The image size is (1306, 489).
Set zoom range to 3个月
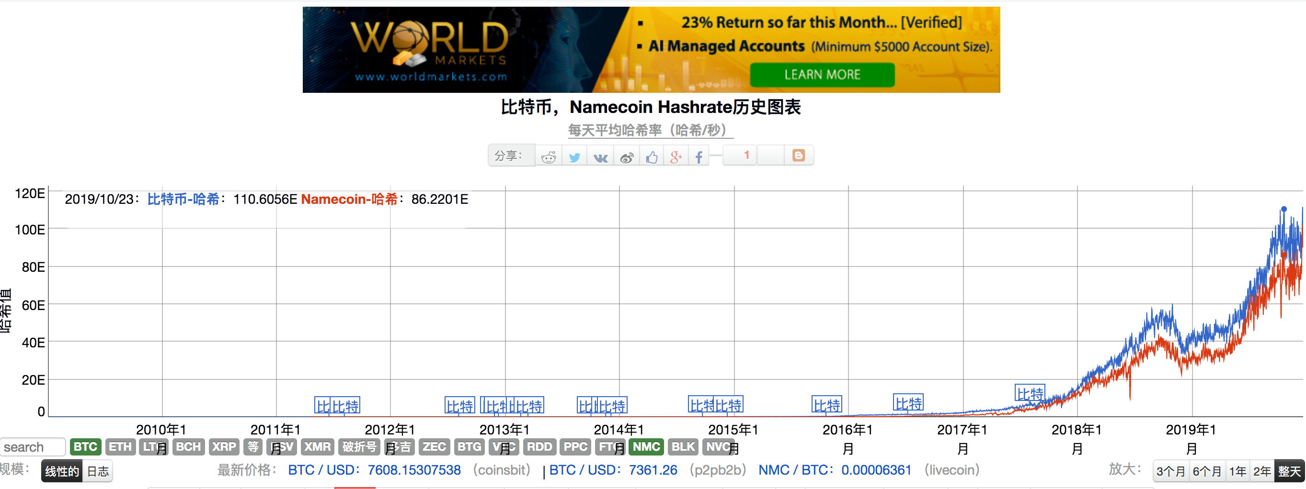1170,471
